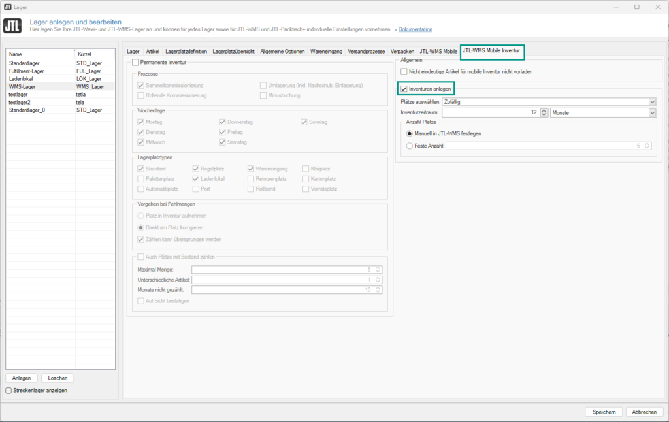The width and height of the screenshot is (669, 422).
Task: Click the JTL logo icon in header
Action: (x=12, y=26)
